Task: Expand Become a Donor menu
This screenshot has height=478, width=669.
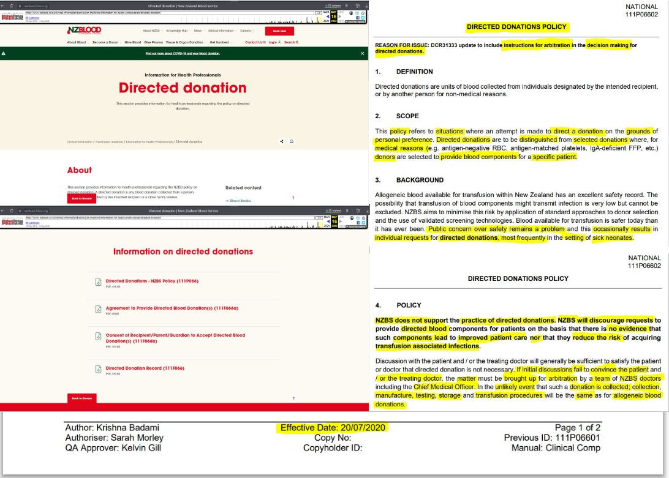Action: [106, 42]
